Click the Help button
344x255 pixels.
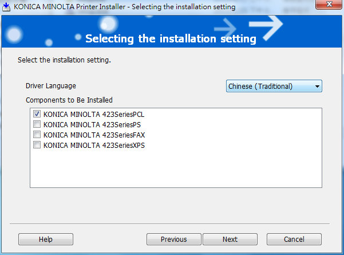tap(46, 239)
